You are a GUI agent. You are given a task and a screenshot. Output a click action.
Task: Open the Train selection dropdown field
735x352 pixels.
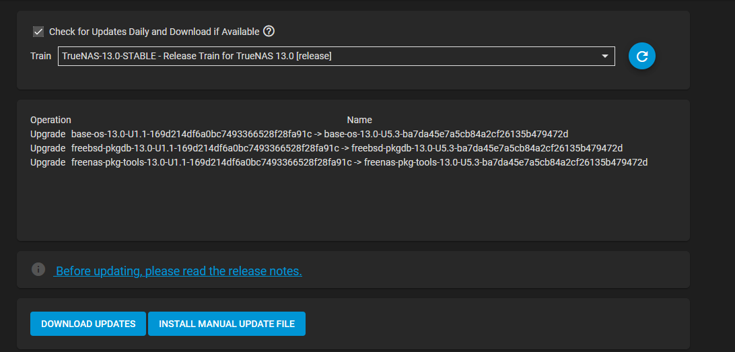click(x=336, y=57)
